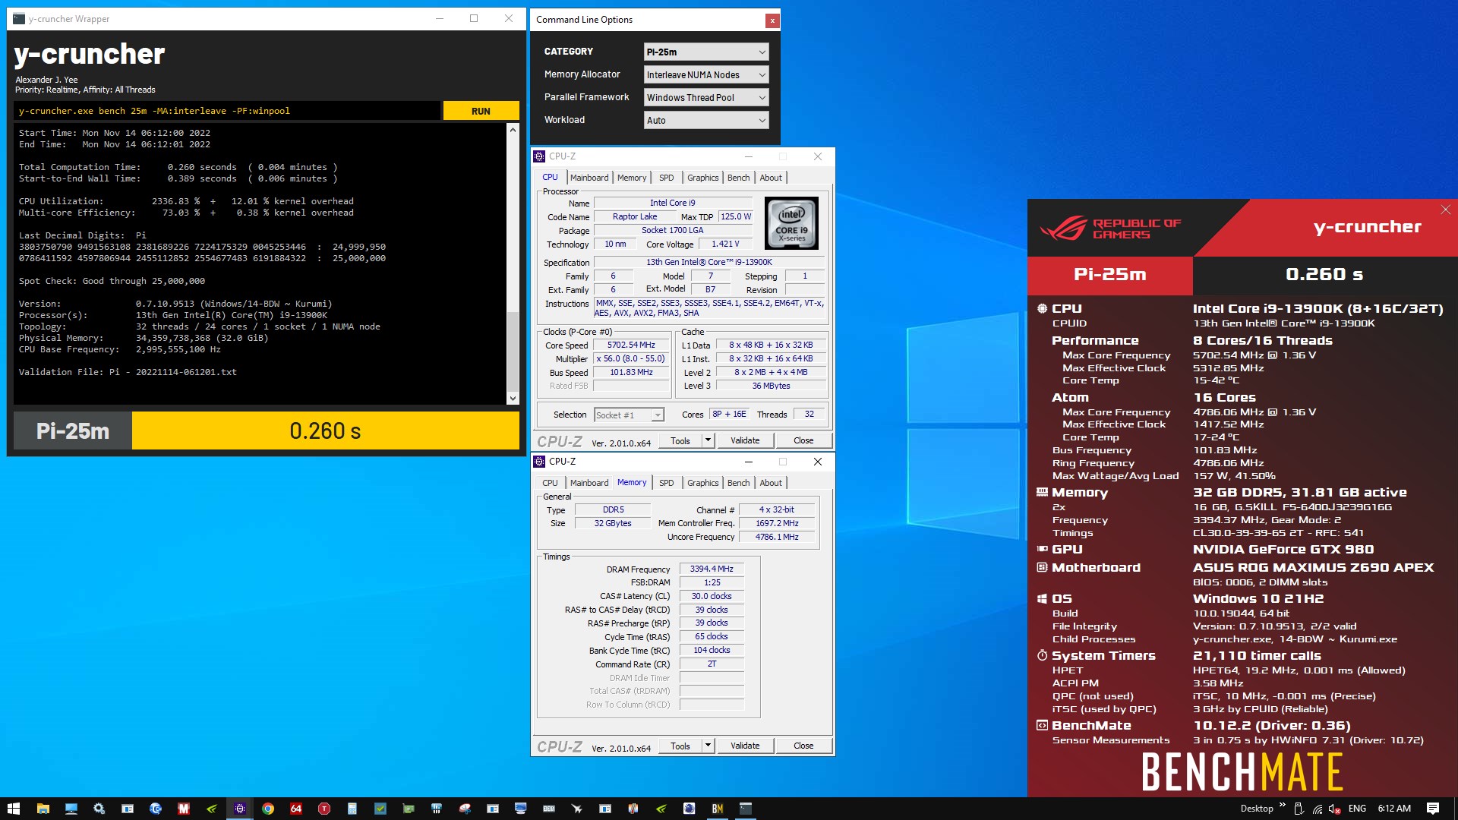Open Mainboard tab in lower CPU-Z window
This screenshot has width=1458, height=820.
(589, 483)
